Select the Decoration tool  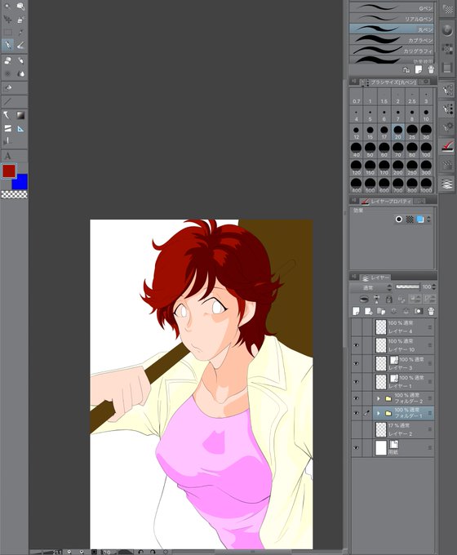tap(7, 73)
